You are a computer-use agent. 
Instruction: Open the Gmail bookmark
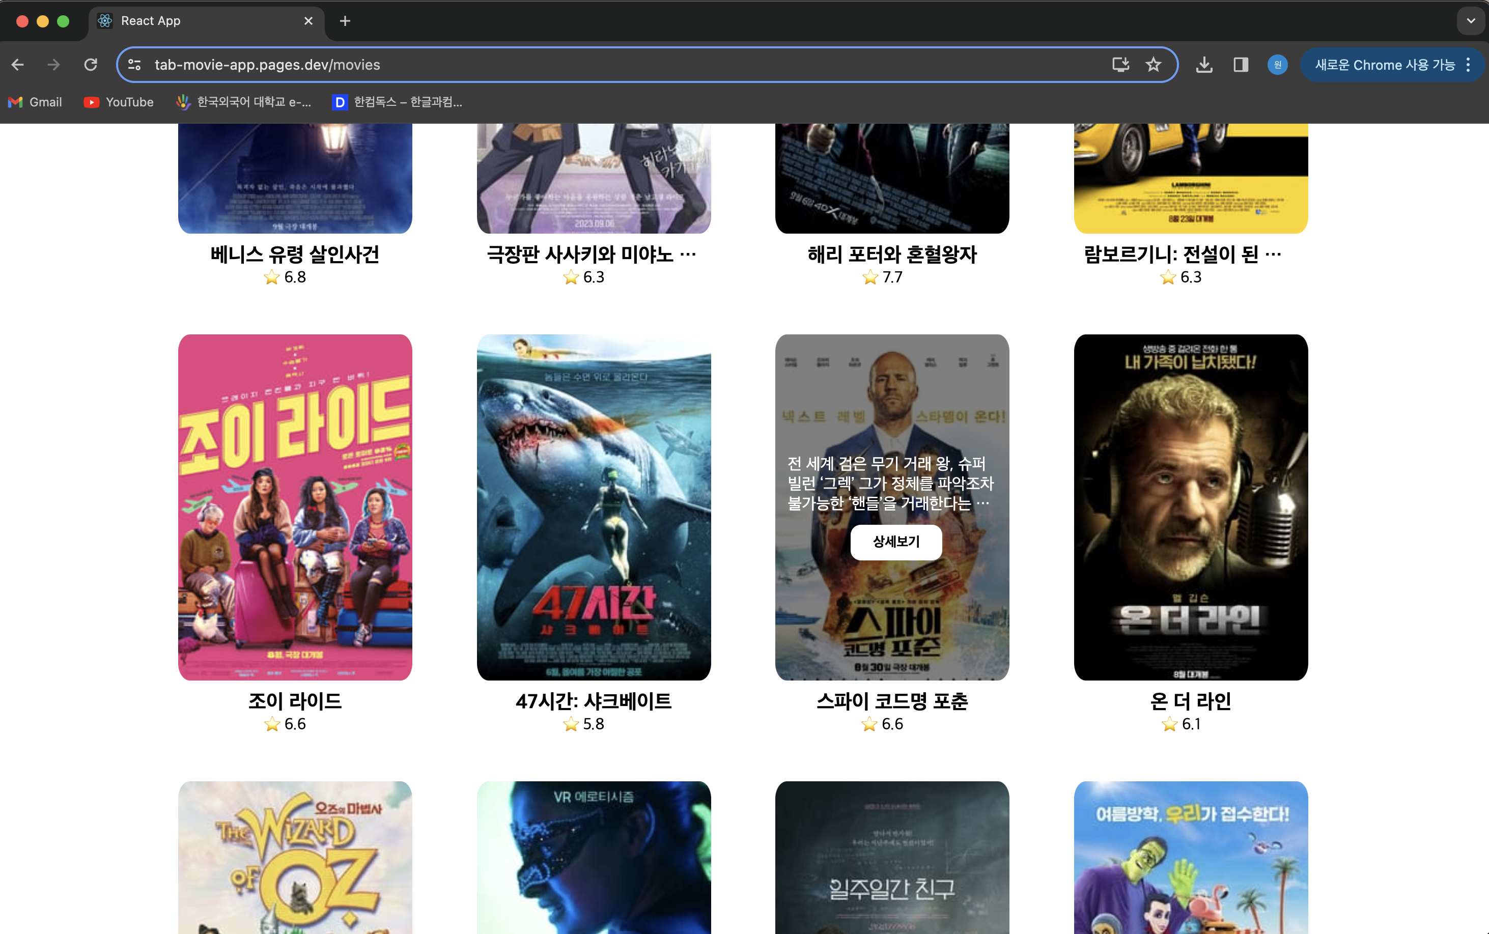pos(35,102)
